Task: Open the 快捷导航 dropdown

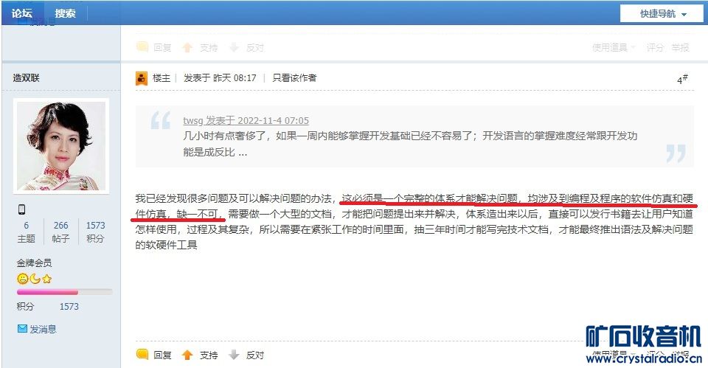Action: [662, 14]
